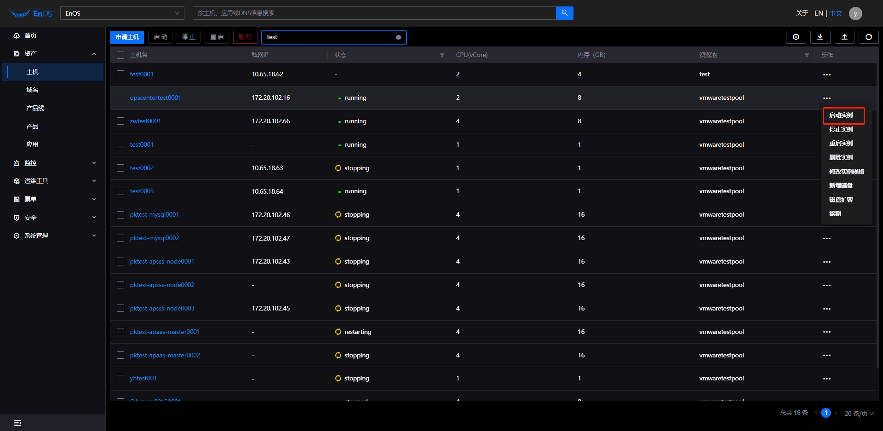Go to page 1 in pagination
The height and width of the screenshot is (431, 883).
(826, 413)
